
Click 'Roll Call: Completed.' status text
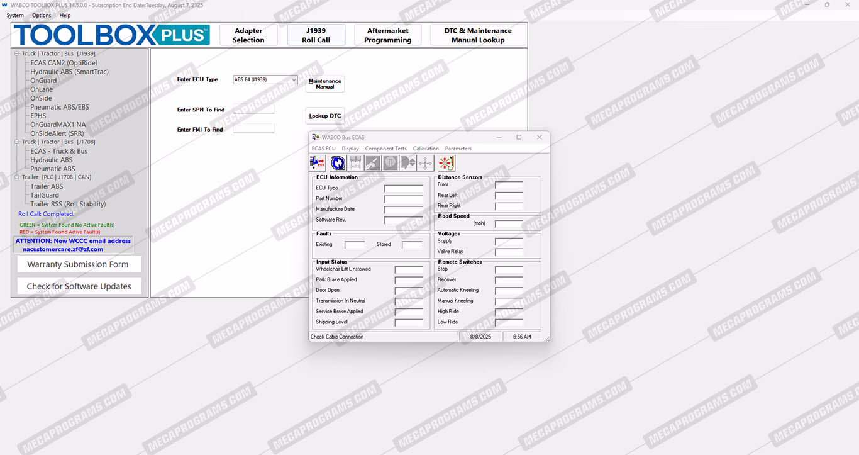coord(46,214)
